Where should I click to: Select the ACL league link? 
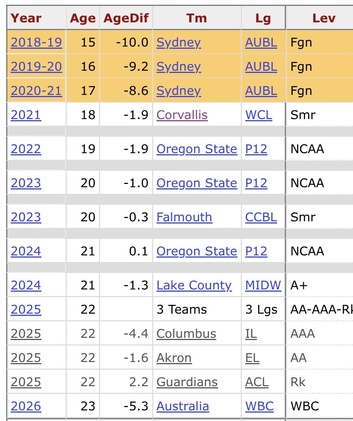[257, 382]
